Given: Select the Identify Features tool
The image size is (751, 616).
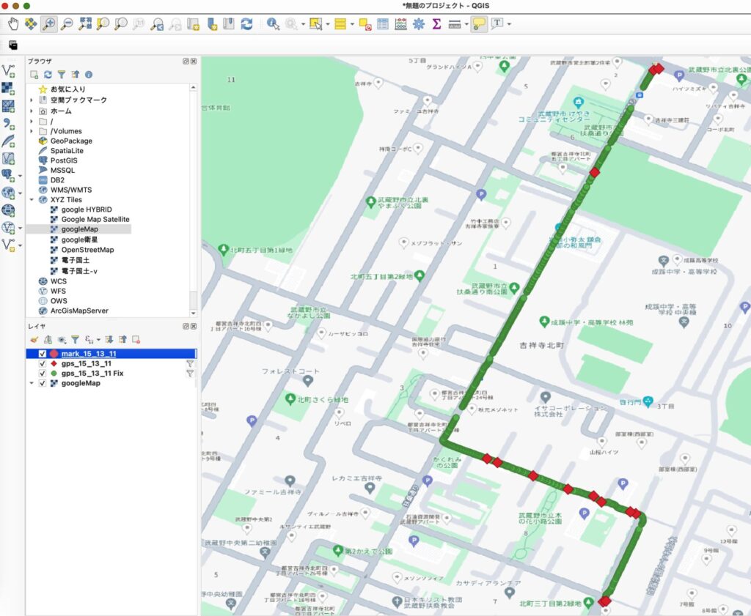Looking at the screenshot, I should click(x=273, y=23).
